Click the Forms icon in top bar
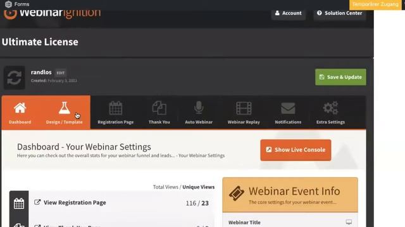405x227 pixels. [8, 4]
